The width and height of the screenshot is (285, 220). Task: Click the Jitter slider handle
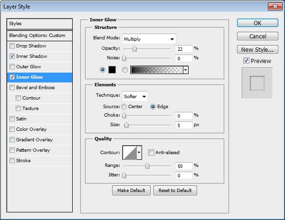click(x=124, y=175)
